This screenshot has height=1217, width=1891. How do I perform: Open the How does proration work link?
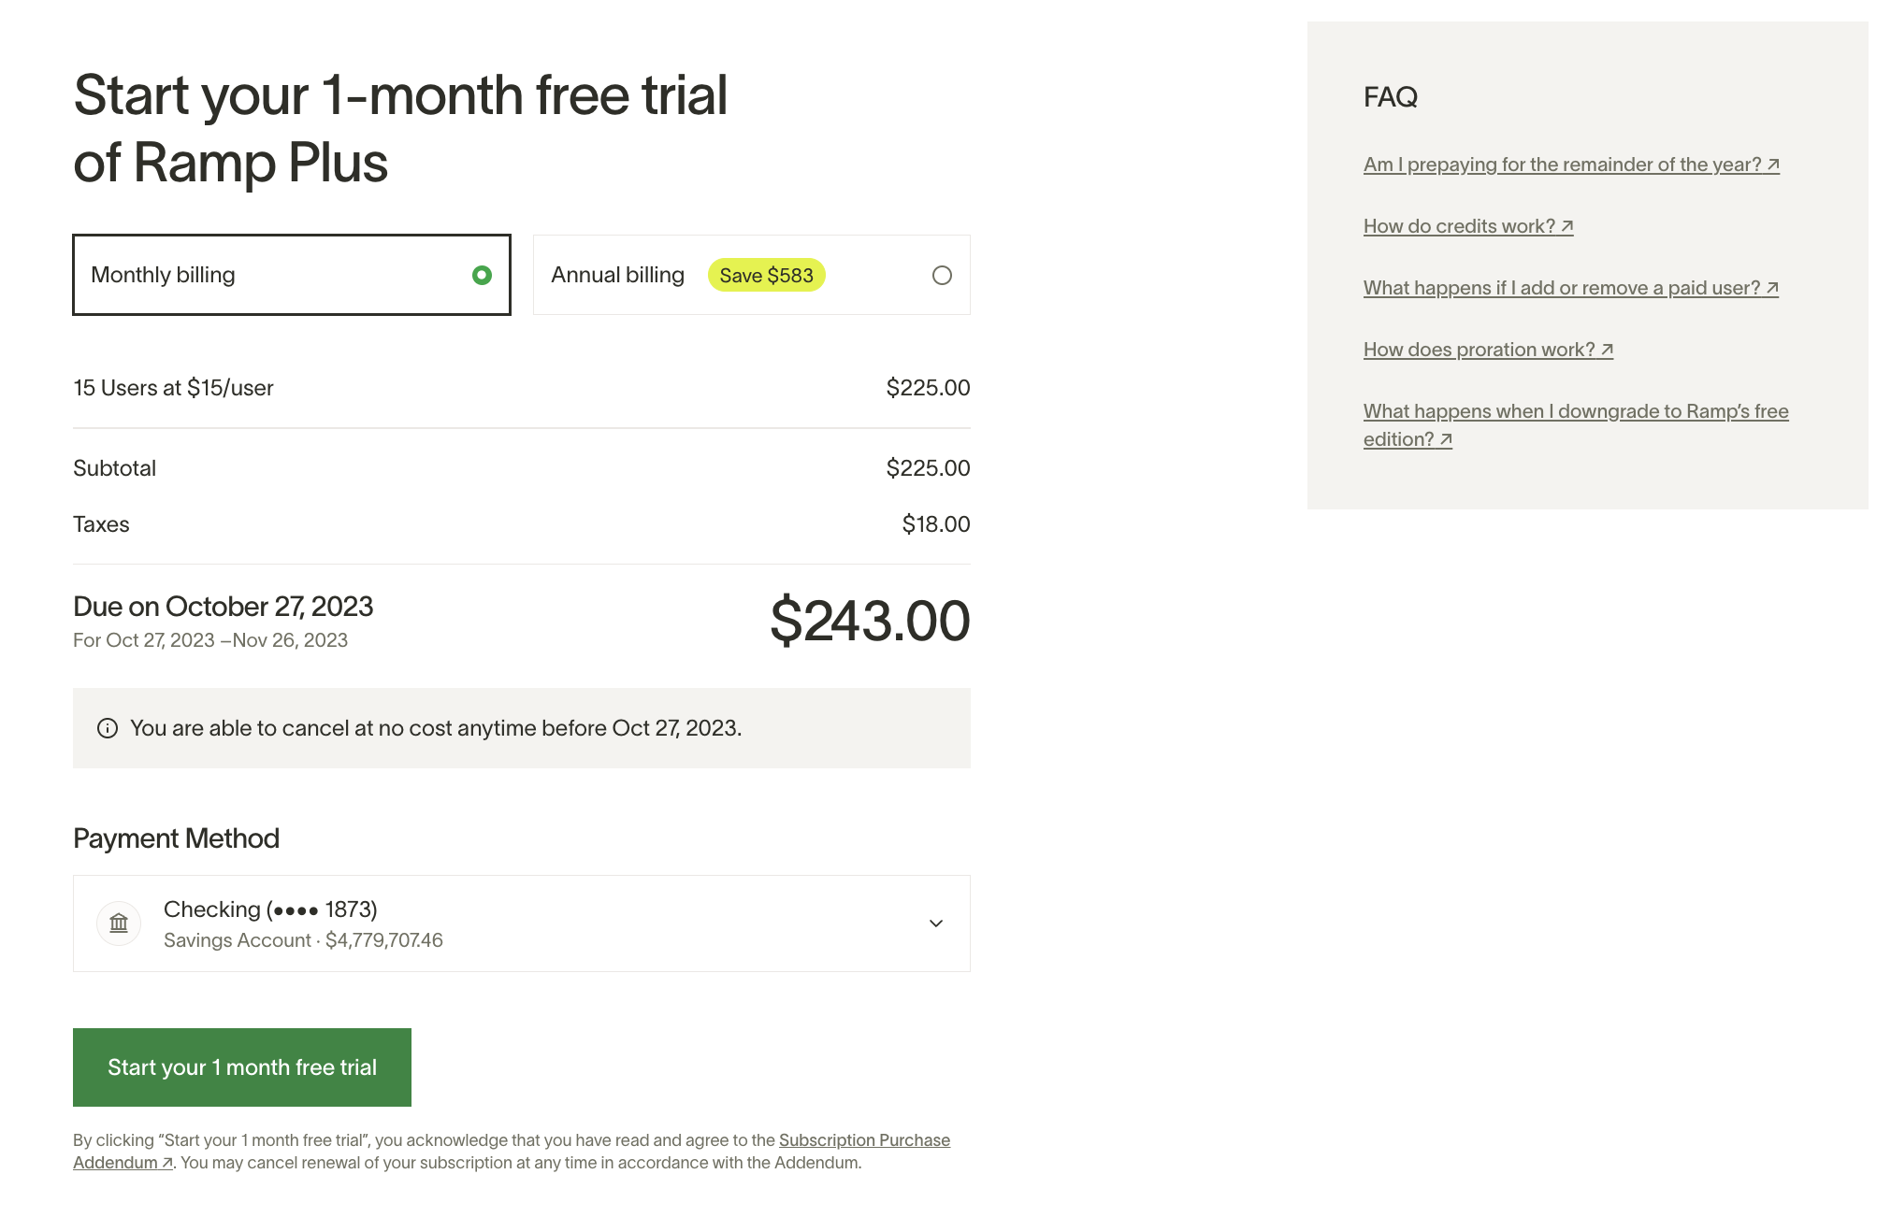click(1479, 350)
